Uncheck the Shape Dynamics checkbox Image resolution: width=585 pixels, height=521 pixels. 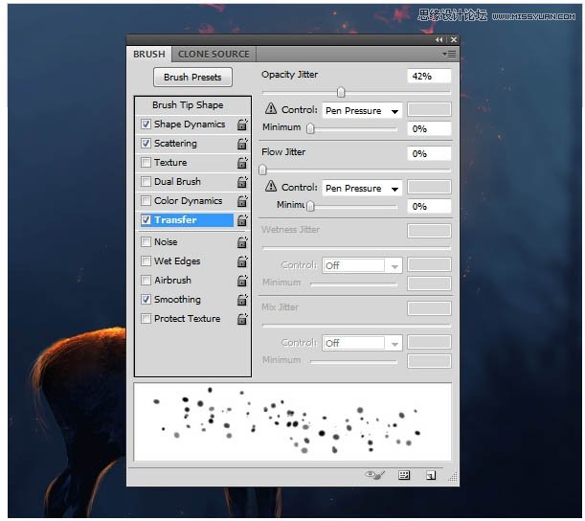click(146, 125)
